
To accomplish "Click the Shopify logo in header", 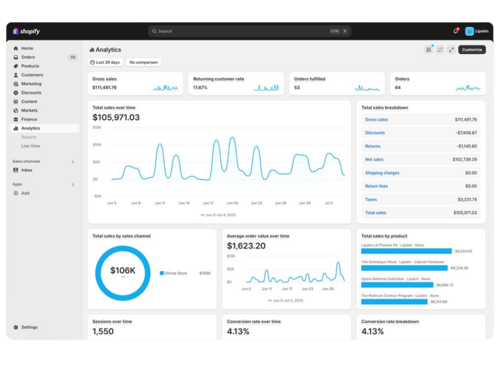I will pyautogui.click(x=26, y=31).
